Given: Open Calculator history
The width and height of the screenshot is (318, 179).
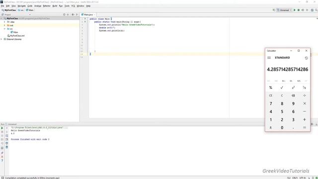Looking at the screenshot, I should [306, 58].
